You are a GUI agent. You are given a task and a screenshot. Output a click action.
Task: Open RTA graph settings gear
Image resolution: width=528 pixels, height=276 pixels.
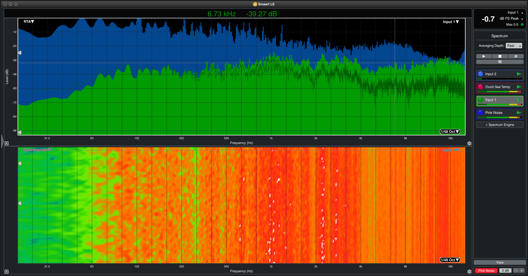[x=469, y=143]
